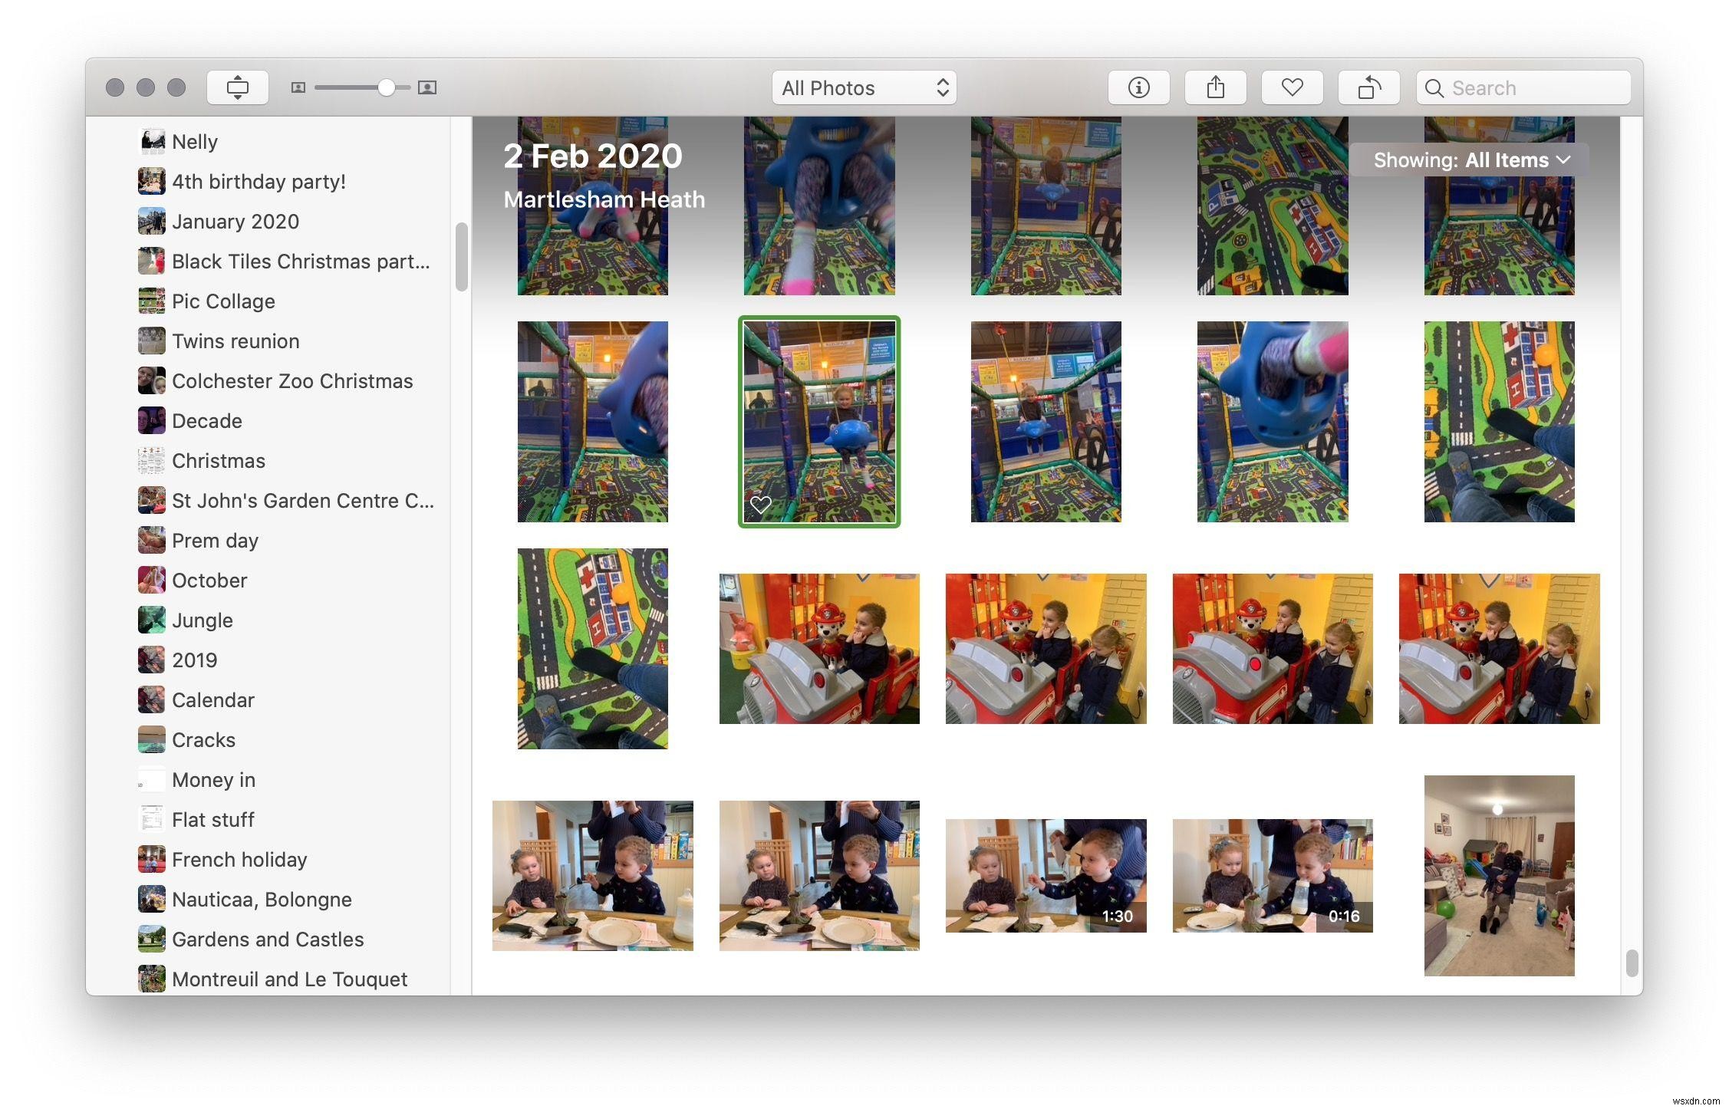The width and height of the screenshot is (1729, 1109).
Task: Open the Jungle album
Action: 202,619
